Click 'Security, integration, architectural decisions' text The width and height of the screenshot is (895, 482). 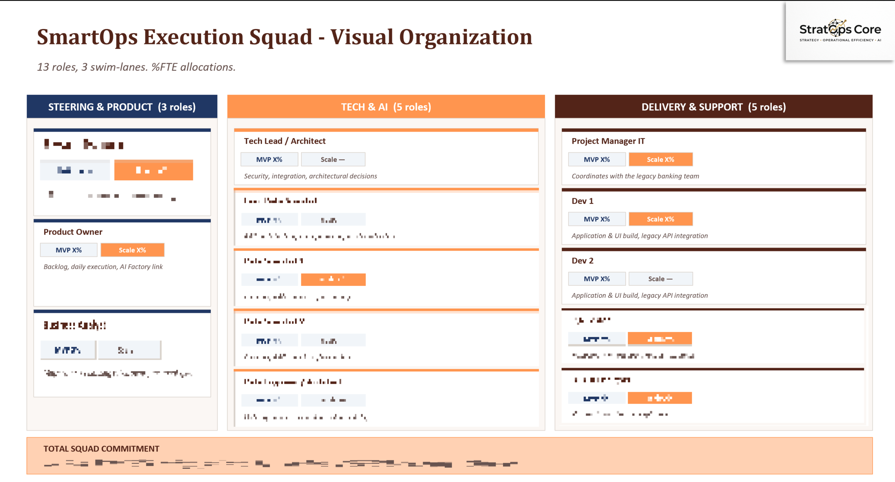tap(310, 176)
